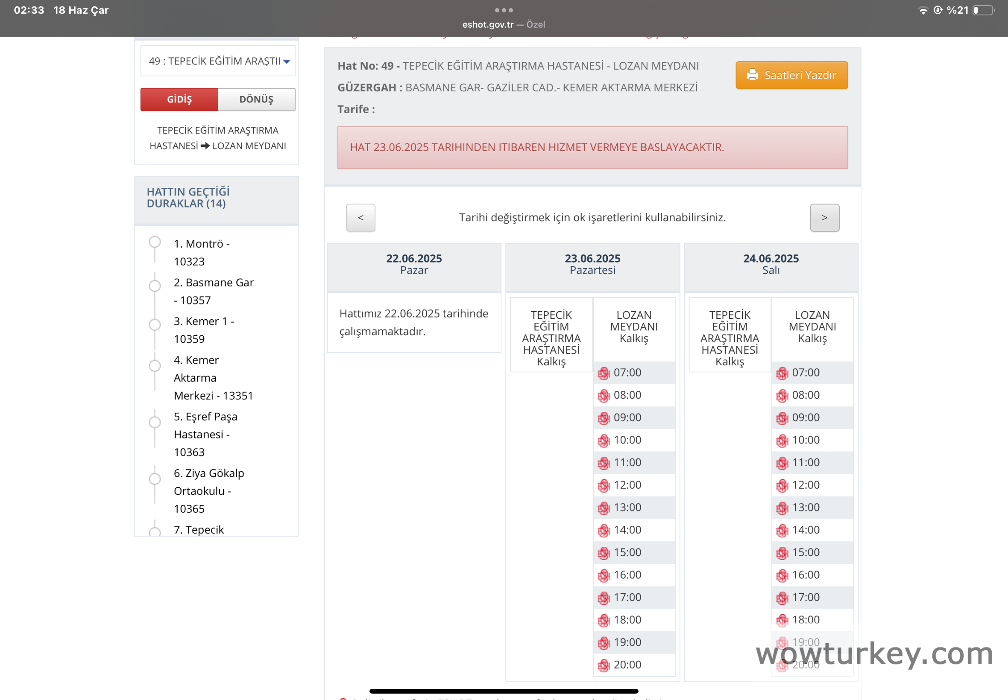
Task: Click accessibility icon next to 12:00 Pazartesi
Action: (x=604, y=486)
